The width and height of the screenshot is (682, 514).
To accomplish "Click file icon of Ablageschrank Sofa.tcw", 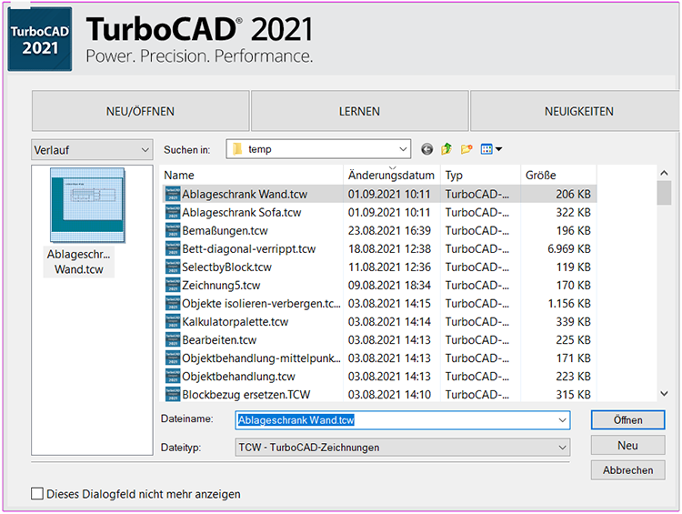I will [x=173, y=212].
